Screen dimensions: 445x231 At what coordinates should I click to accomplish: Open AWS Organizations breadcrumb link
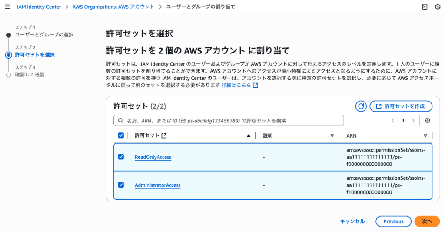coord(113,7)
